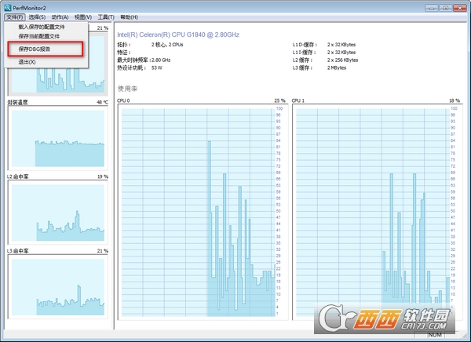Click the 21 % L3 hit rate value
Image resolution: width=471 pixels, height=342 pixels.
[x=102, y=251]
